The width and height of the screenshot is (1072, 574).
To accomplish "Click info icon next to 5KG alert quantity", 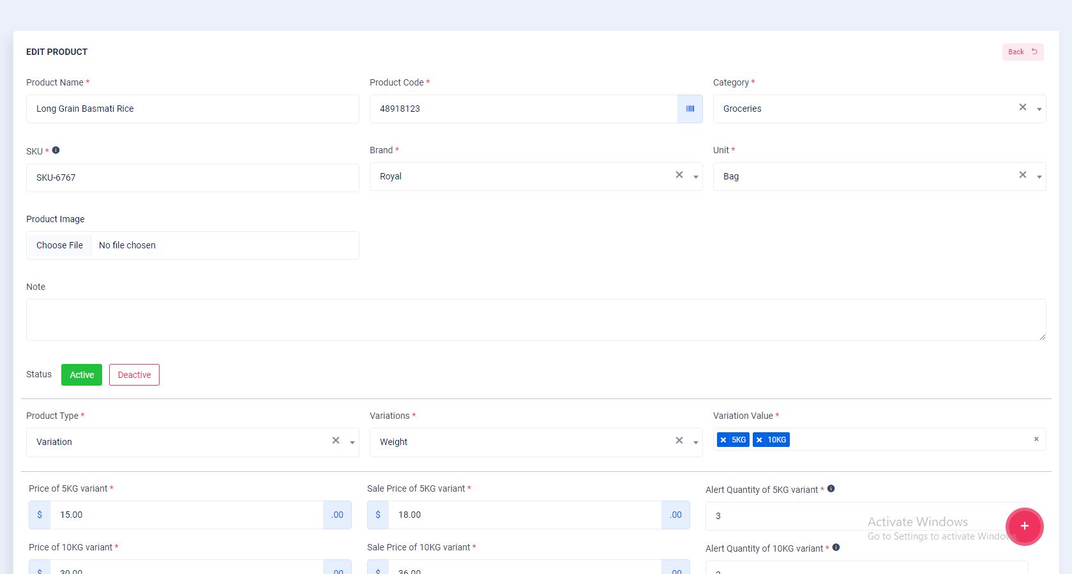I will [831, 489].
